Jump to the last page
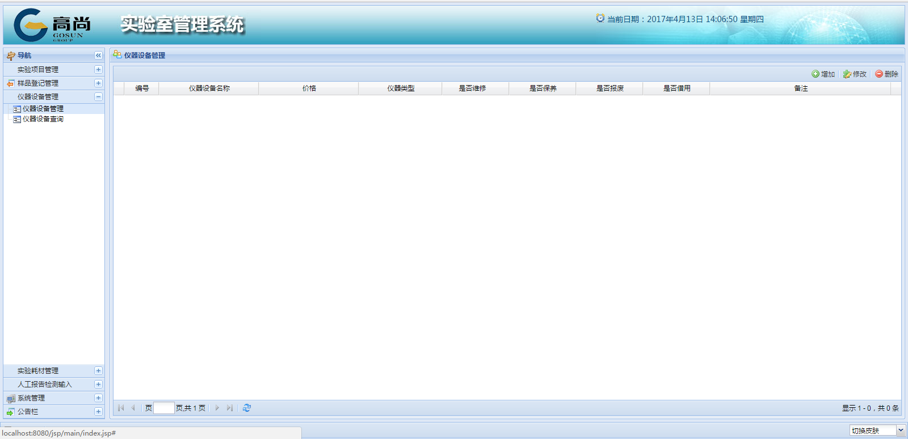Screen dimensions: 908x439 coord(229,408)
